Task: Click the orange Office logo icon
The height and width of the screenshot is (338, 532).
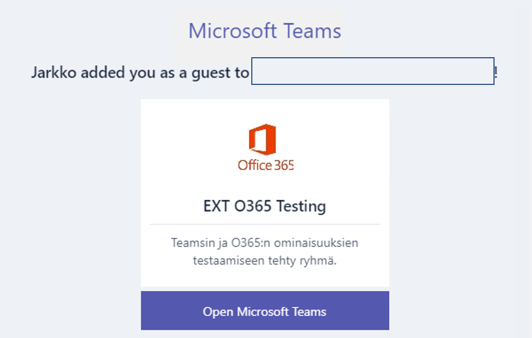Action: pyautogui.click(x=262, y=140)
